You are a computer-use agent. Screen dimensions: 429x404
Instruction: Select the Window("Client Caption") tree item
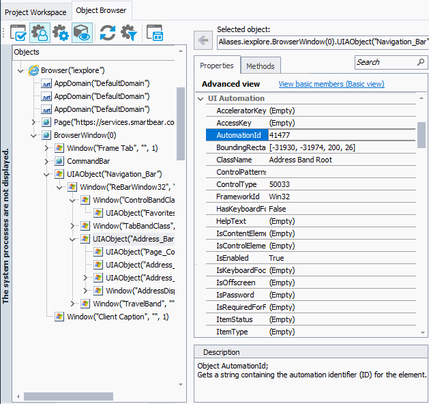click(x=117, y=317)
